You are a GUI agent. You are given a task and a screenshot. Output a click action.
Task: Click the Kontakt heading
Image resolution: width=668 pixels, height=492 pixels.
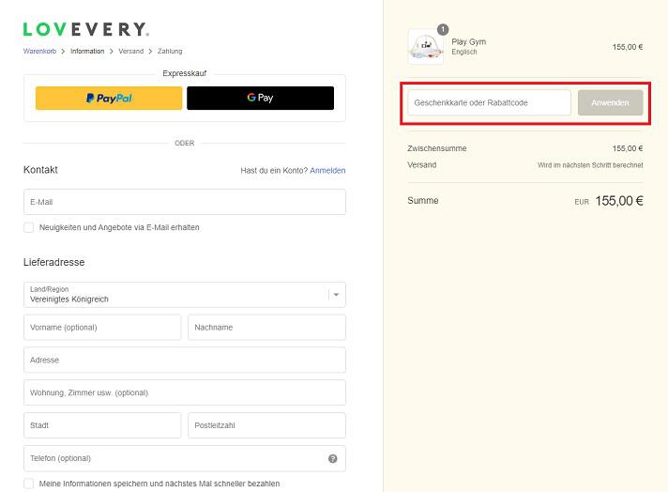pos(40,170)
